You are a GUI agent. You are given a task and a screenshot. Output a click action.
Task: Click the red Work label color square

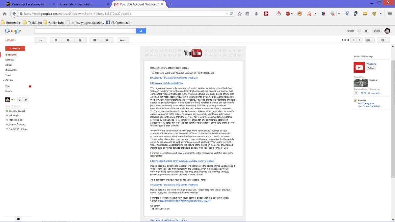[30, 86]
